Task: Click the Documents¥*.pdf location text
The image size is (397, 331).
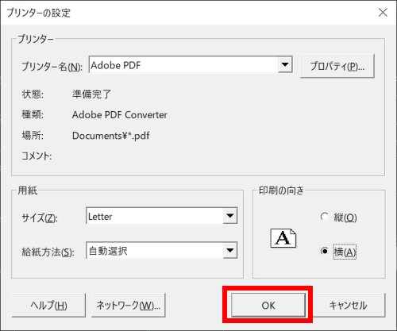Action: (111, 136)
